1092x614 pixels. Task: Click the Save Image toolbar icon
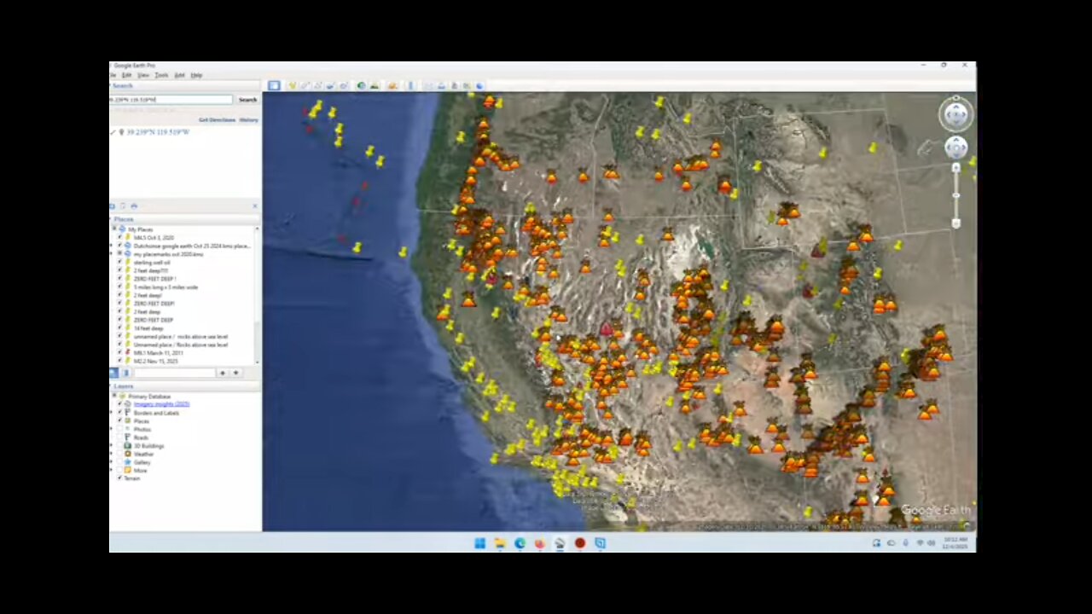[x=454, y=85]
